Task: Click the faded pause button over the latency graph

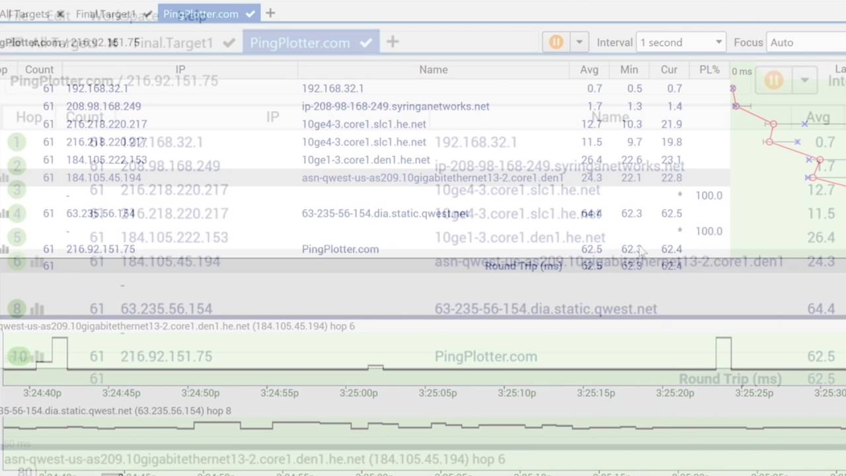Action: coord(773,81)
